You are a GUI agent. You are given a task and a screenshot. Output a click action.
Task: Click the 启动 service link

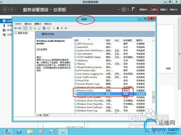[39, 49]
